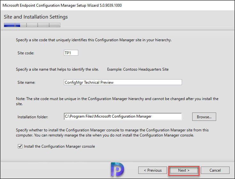
Task: Open the Browse... folder dialog
Action: tap(204, 117)
